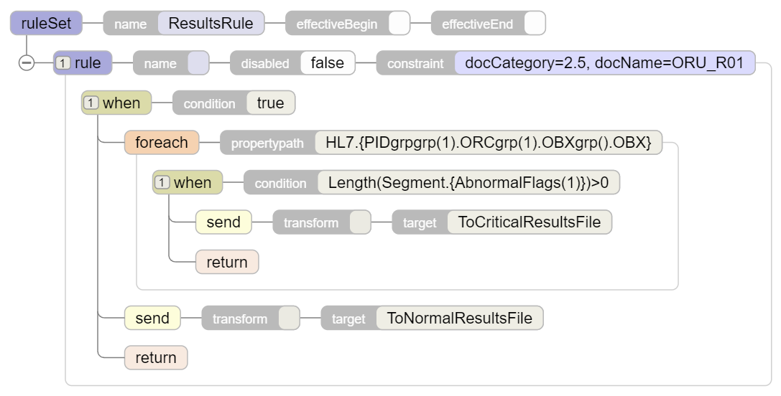Select the rule node numbered 1
This screenshot has height=396, width=781.
point(83,63)
